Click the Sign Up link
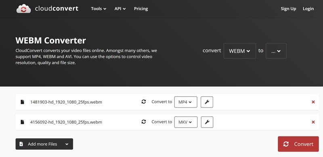This screenshot has height=157, width=323. point(288,8)
